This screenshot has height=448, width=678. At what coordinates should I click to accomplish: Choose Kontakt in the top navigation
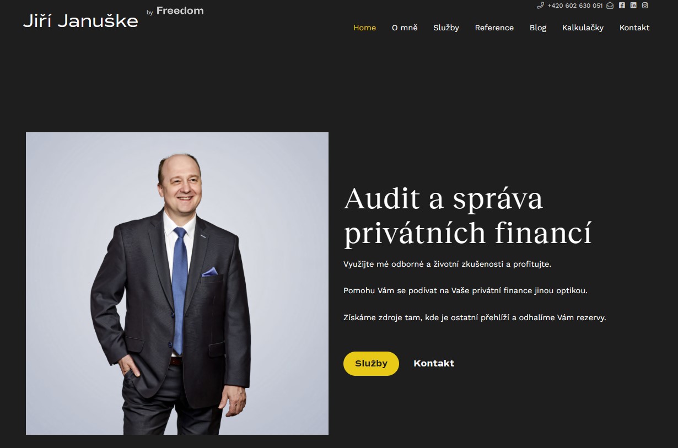click(634, 28)
